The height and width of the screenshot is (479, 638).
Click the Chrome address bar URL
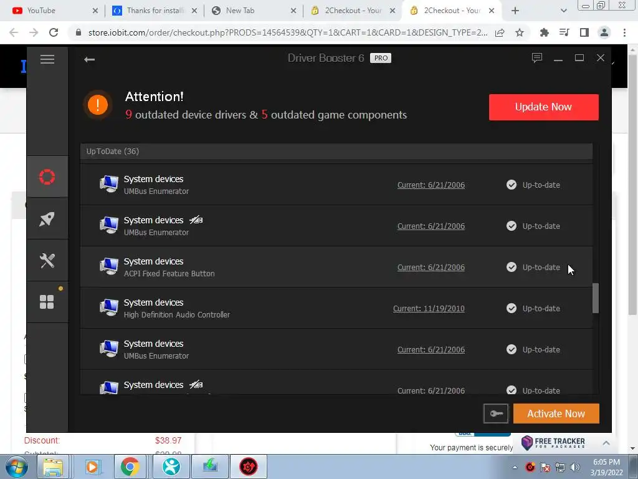288,32
